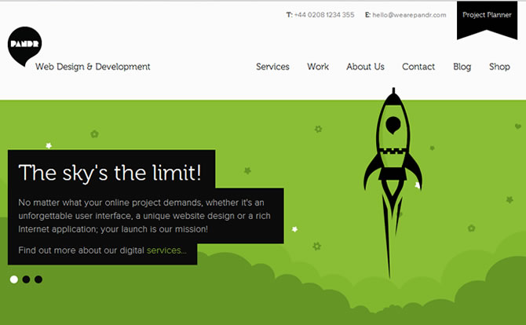Visit the Blog section
526x325 pixels.
click(462, 67)
